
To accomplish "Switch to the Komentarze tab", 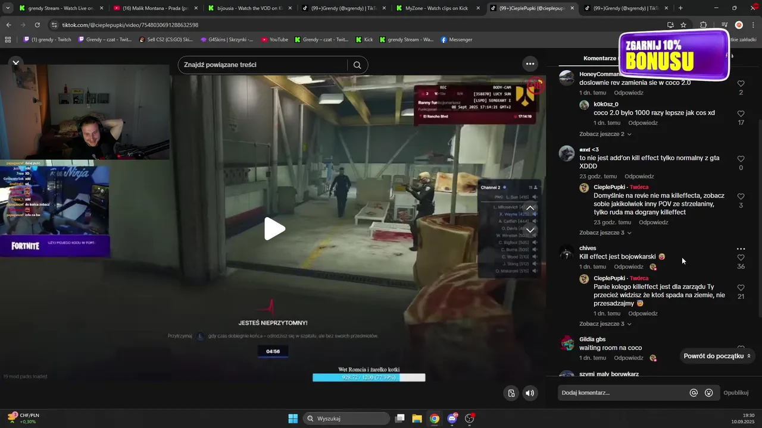I will pos(600,58).
